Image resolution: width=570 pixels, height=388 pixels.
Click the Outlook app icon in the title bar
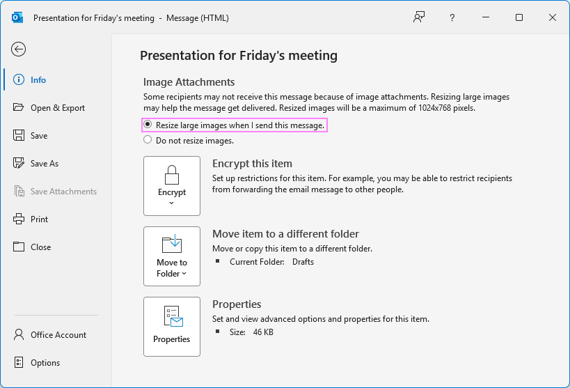(x=17, y=17)
